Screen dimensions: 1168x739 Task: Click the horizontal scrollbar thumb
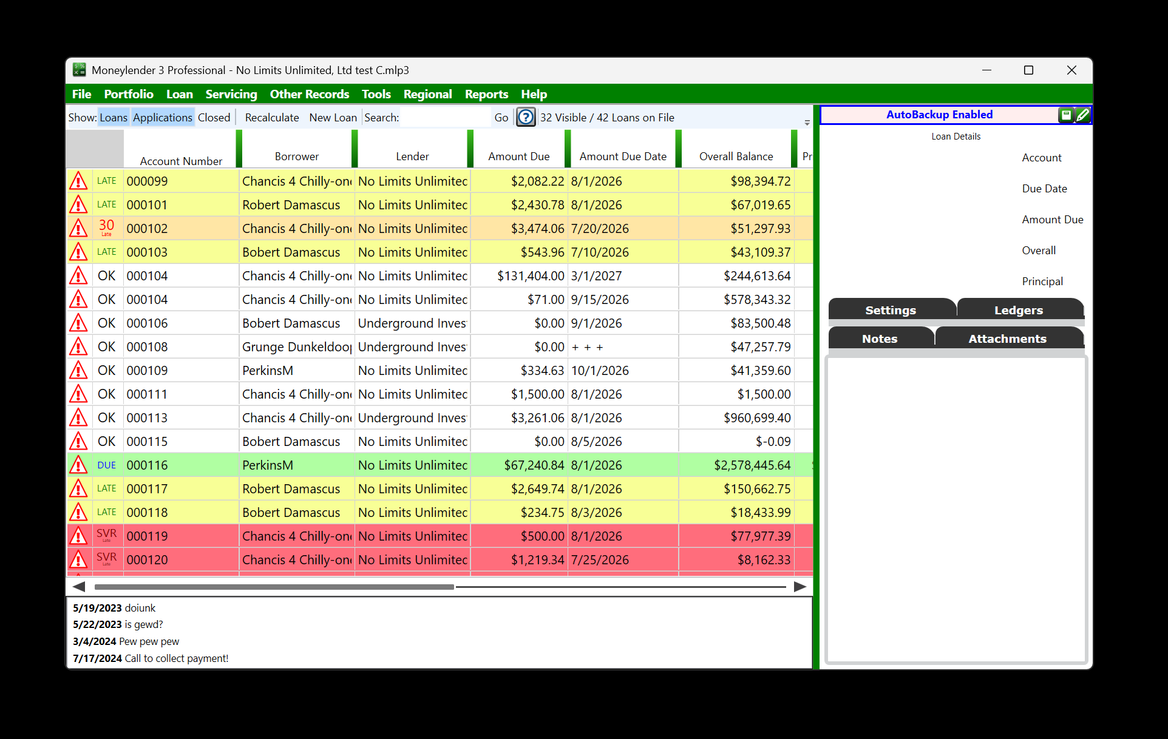[274, 587]
